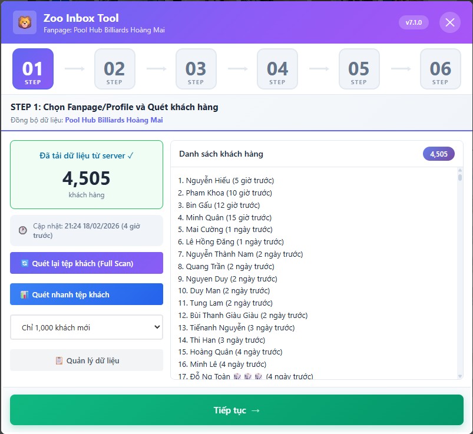Select customer Hoàng Quân
This screenshot has width=473, height=434.
(230, 352)
